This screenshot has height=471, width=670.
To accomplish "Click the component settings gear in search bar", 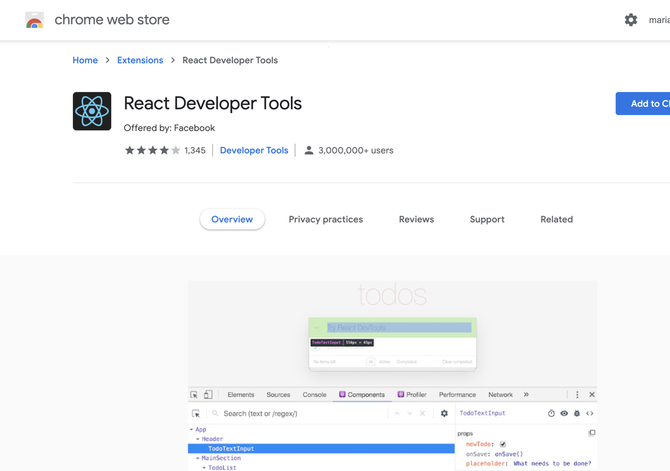I will coord(444,413).
